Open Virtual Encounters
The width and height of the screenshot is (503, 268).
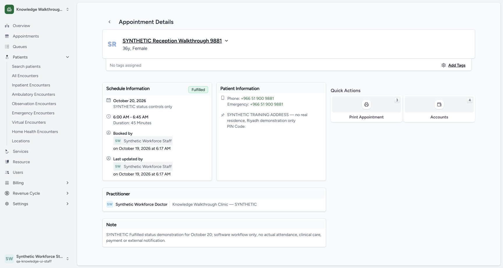pos(29,122)
